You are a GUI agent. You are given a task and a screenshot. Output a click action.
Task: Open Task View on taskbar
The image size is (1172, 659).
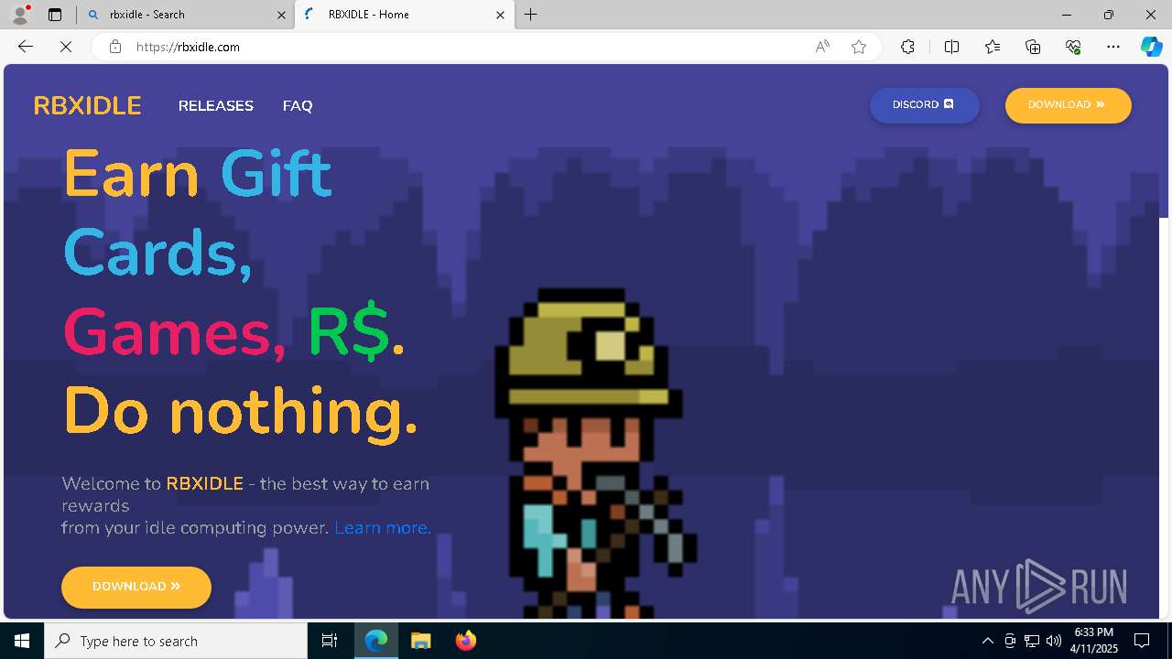[330, 641]
